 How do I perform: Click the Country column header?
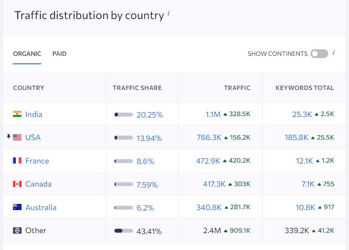tap(28, 88)
